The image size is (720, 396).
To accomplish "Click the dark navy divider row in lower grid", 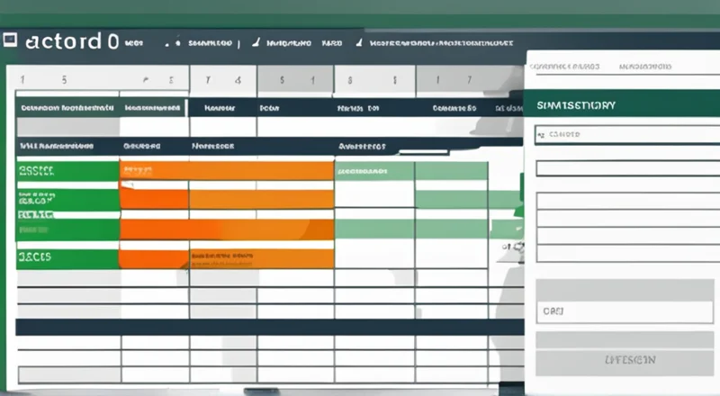I will tap(270, 327).
